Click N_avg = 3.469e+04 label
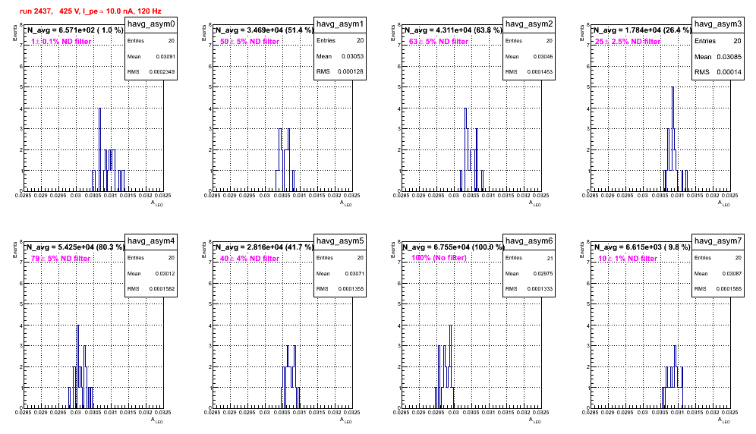 tap(264, 30)
